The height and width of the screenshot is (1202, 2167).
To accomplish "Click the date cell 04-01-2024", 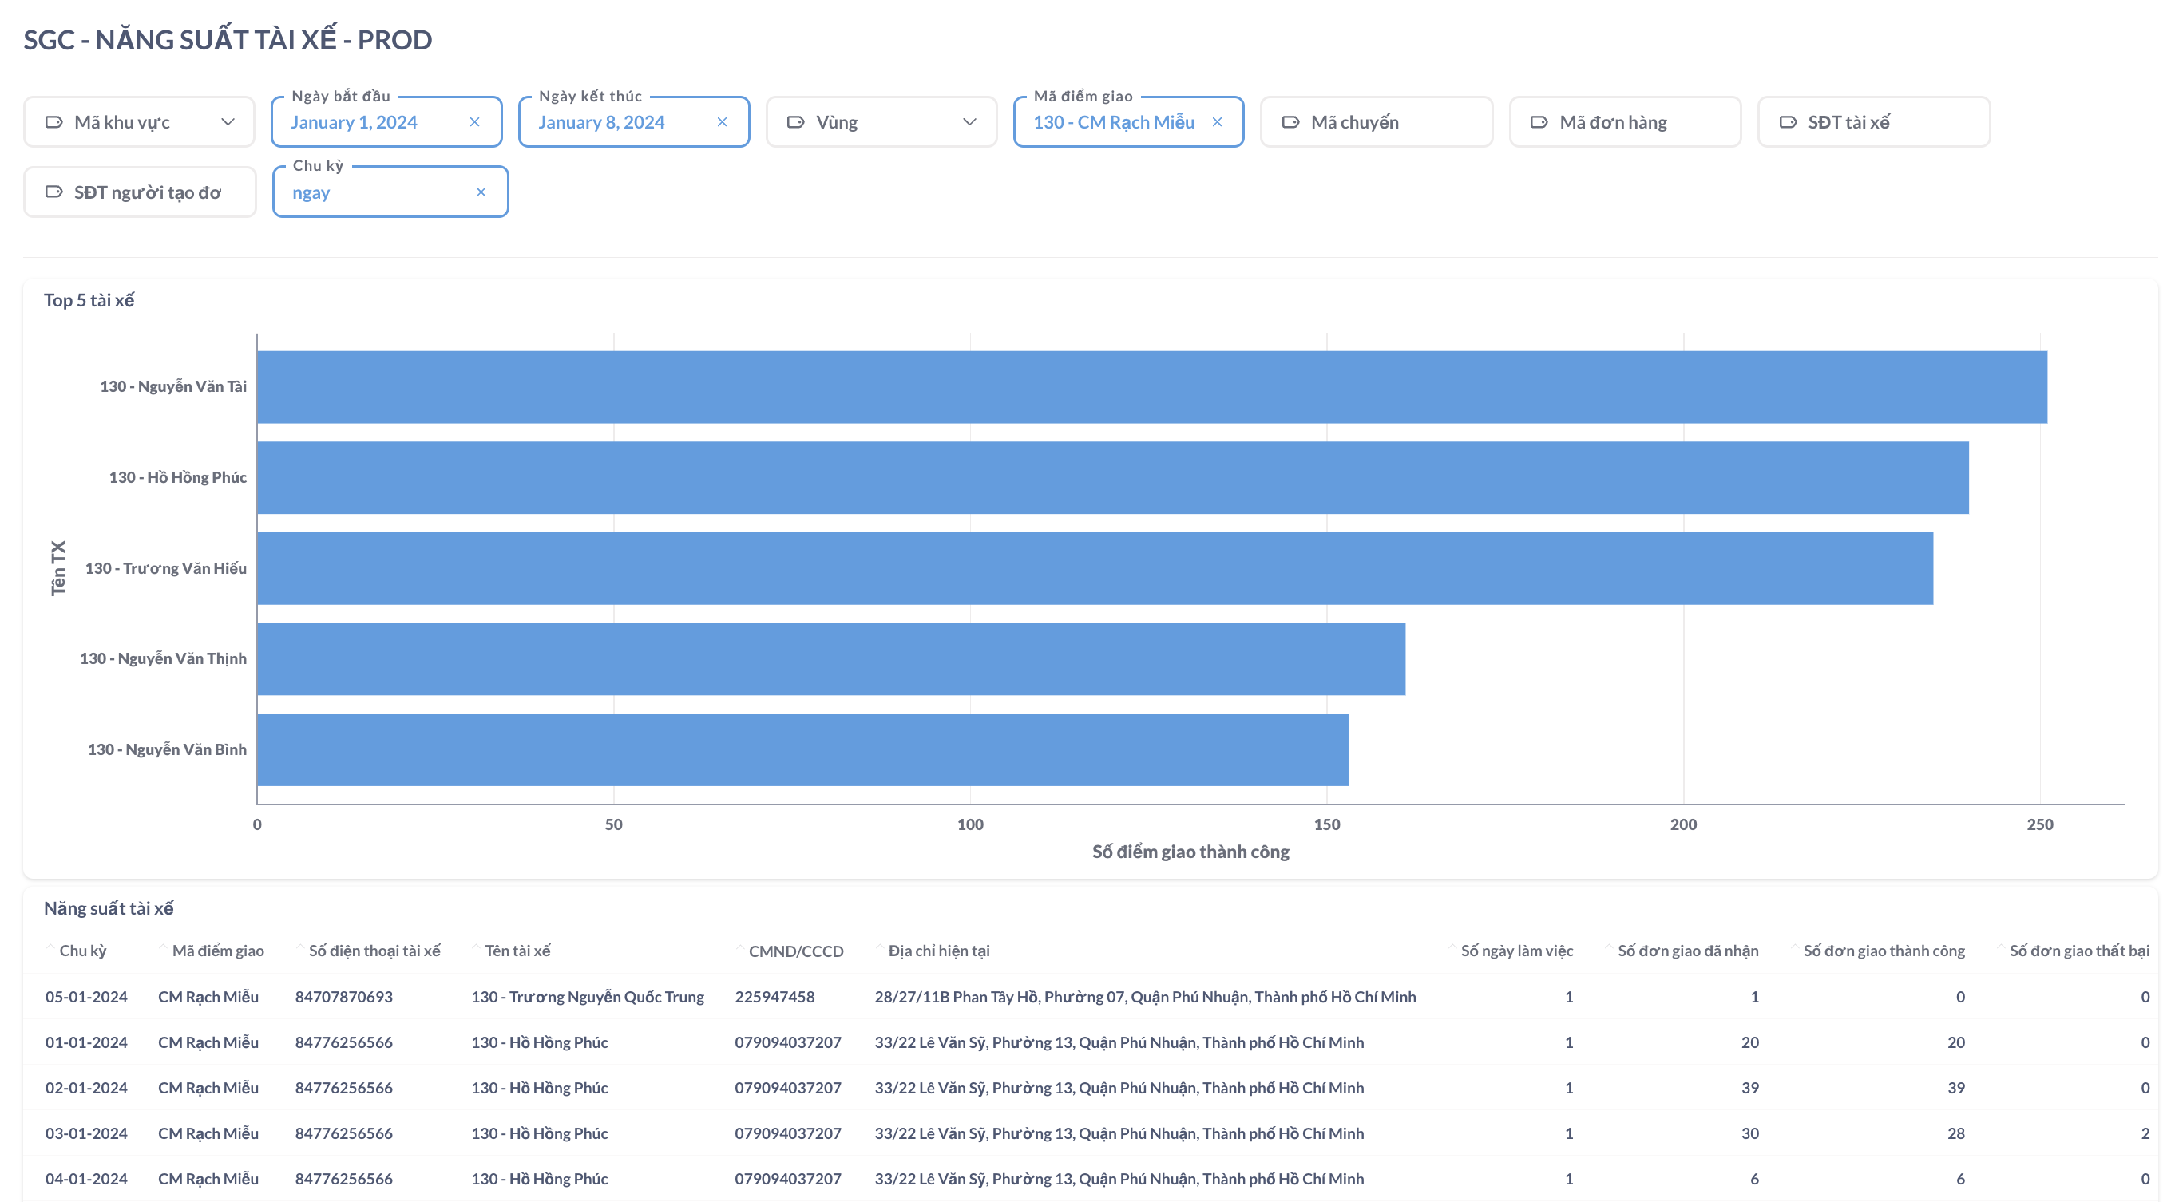I will 87,1178.
